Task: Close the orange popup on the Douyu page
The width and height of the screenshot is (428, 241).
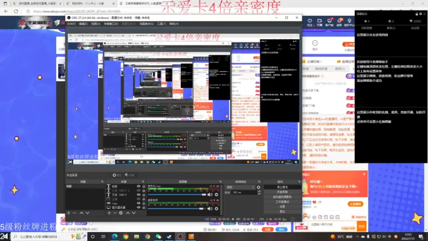Action: click(364, 174)
